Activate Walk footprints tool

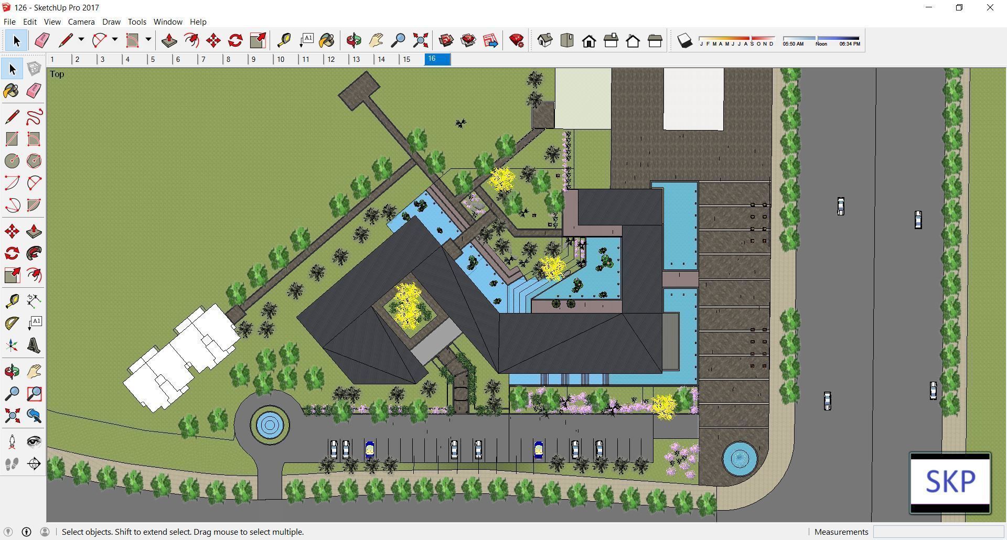pos(12,463)
